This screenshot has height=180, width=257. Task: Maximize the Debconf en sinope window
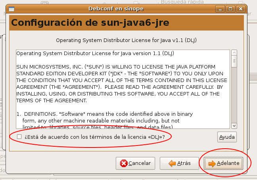pyautogui.click(x=231, y=8)
